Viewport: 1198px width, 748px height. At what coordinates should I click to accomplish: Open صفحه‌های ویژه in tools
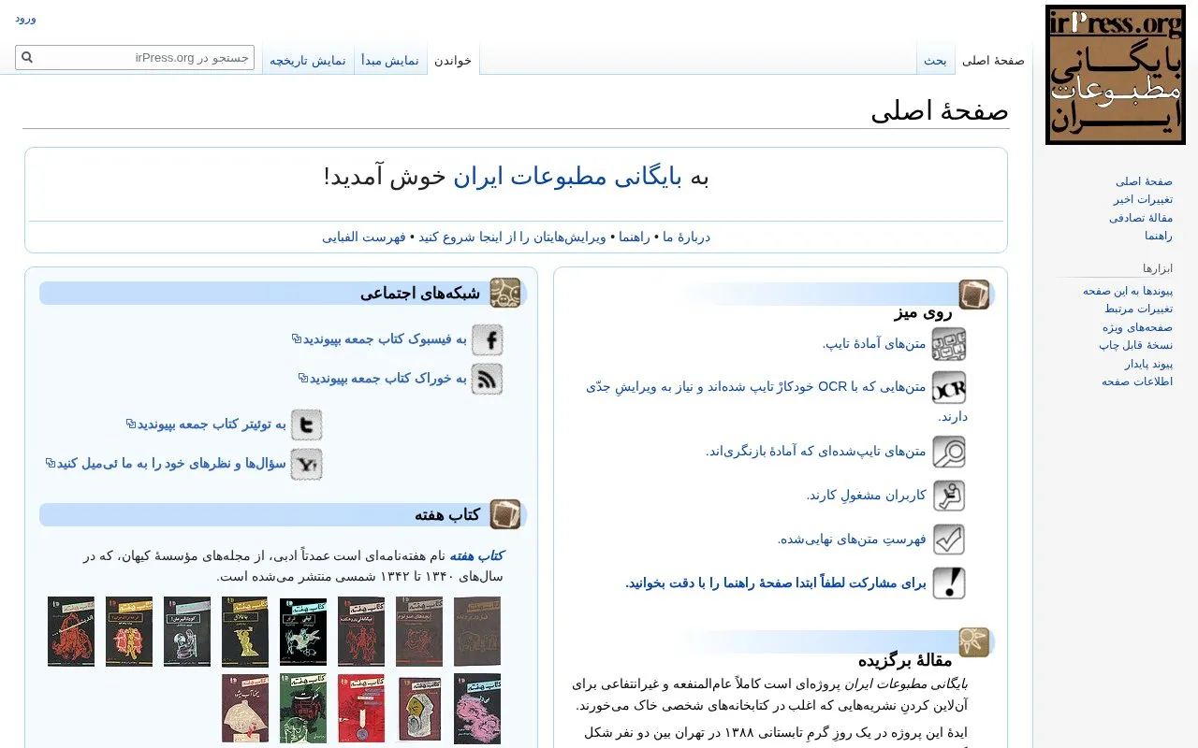(x=1137, y=327)
